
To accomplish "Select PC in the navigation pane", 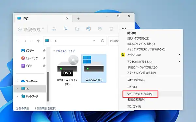I will pyautogui.click(x=30, y=89).
